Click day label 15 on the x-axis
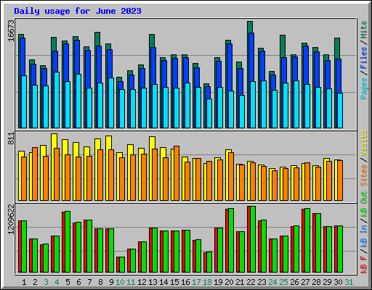The image size is (372, 290). (174, 282)
